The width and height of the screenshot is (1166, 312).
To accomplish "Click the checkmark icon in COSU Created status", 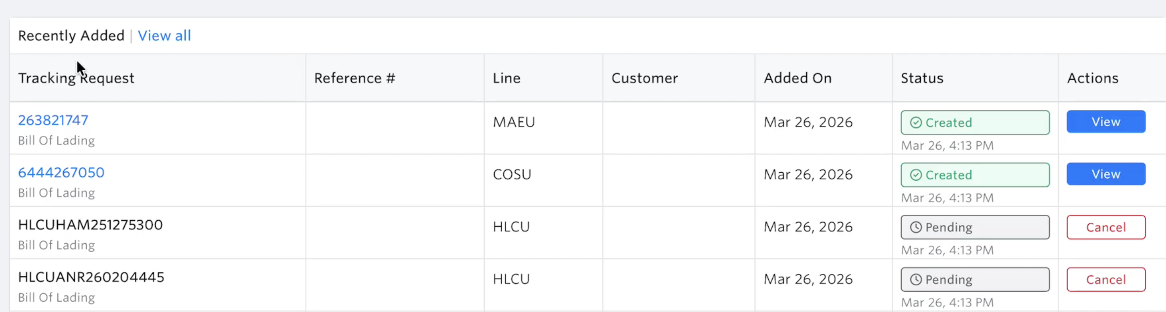I will (x=916, y=175).
